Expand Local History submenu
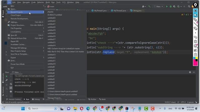This screenshot has height=112, width=200. 26,32
